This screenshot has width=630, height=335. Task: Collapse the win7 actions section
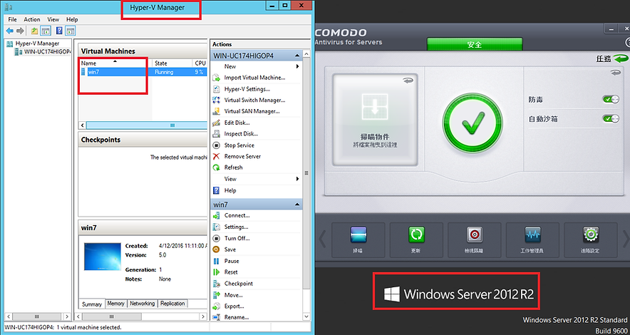297,205
